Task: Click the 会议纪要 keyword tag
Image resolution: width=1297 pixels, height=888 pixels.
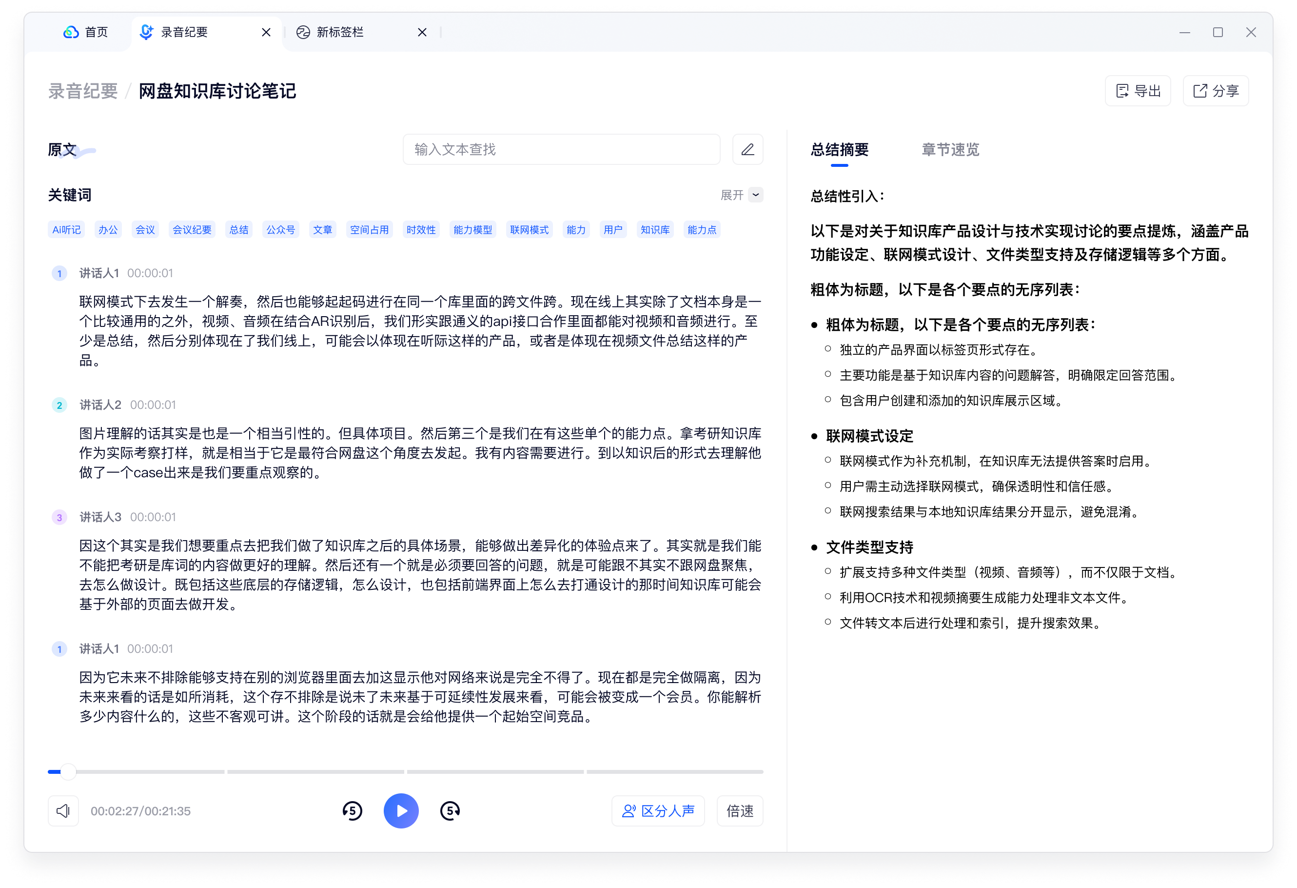Action: 192,229
